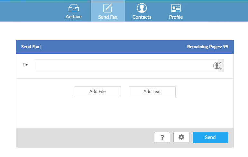Viewport: 248px width, 157px height.
Task: Click the contact picker icon in To field
Action: (217, 66)
